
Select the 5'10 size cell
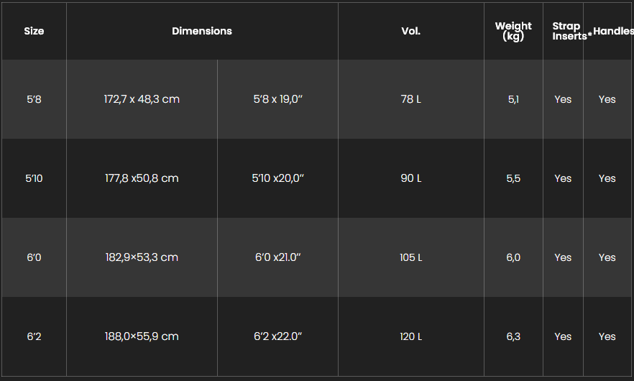click(34, 178)
